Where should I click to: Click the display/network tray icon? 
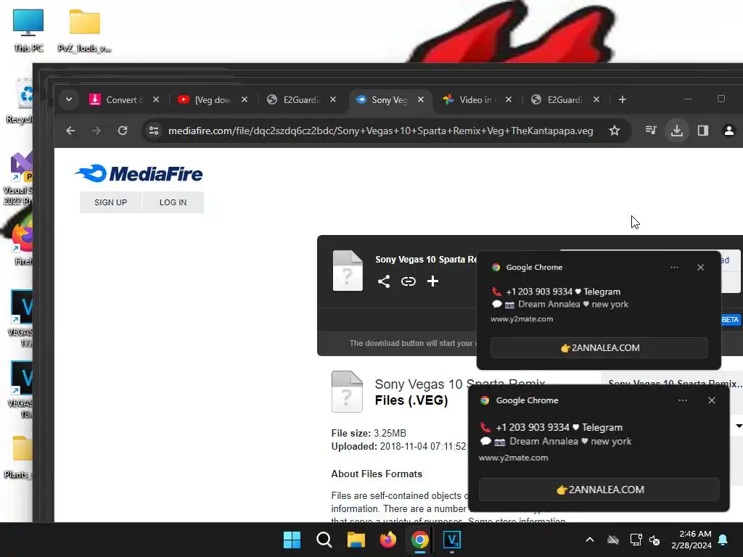(x=636, y=540)
